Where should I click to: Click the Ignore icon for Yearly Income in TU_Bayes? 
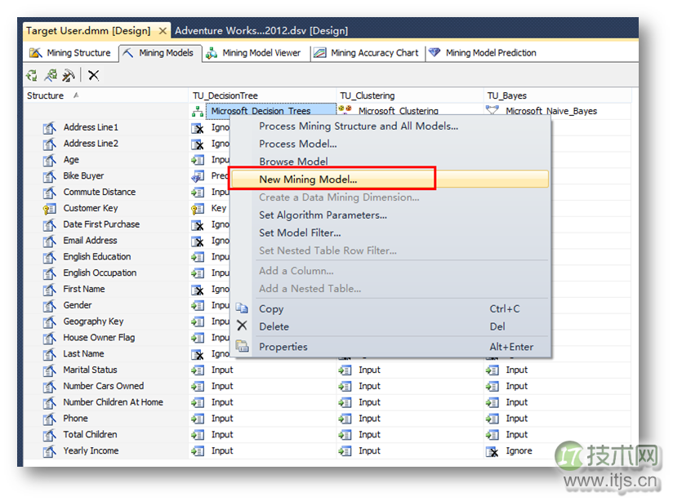coord(492,451)
